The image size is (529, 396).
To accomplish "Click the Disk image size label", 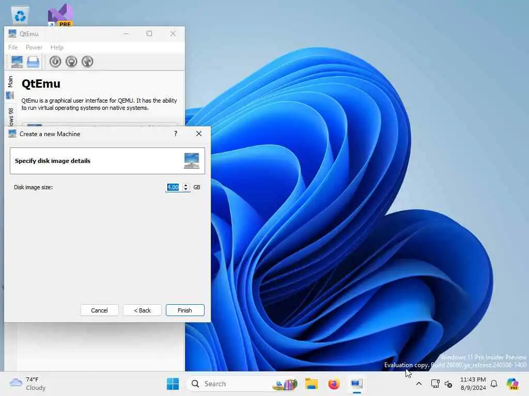I will click(34, 187).
